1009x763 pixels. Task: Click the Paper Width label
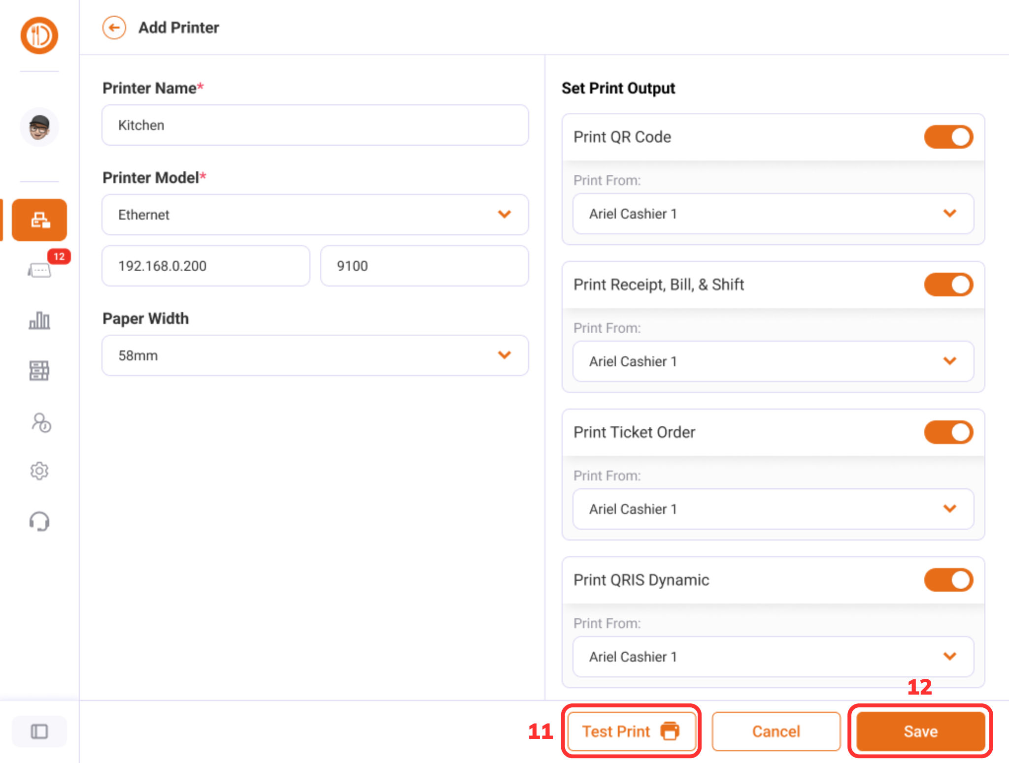pos(145,318)
